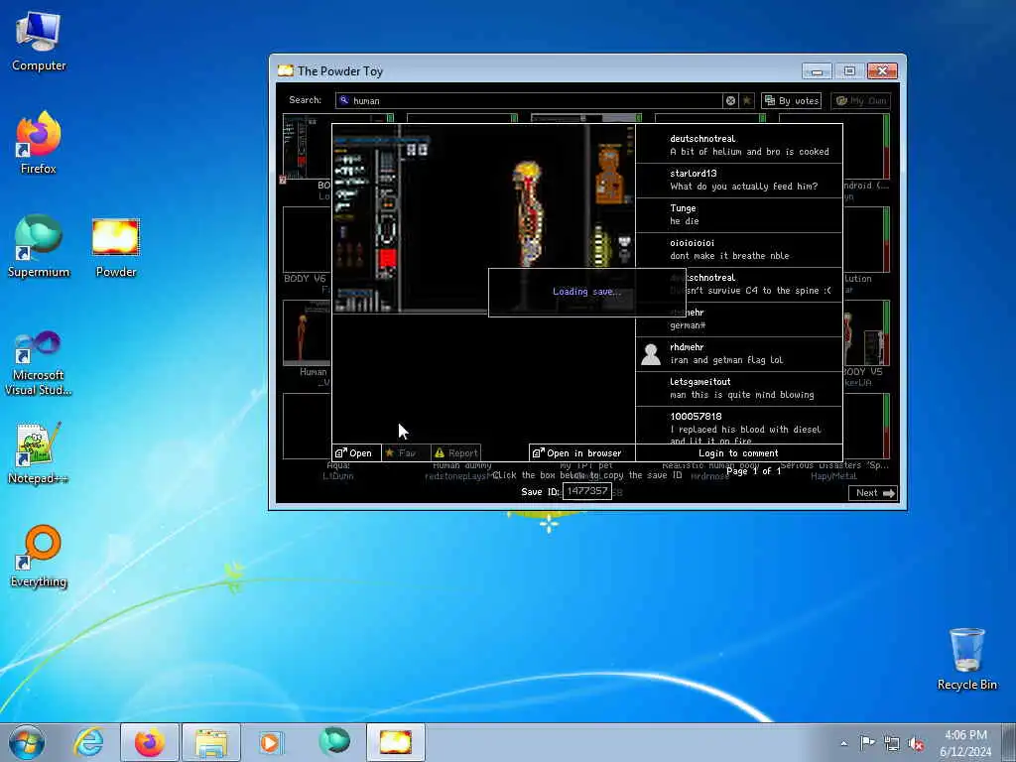Select the 'german#' comment

[x=688, y=325]
